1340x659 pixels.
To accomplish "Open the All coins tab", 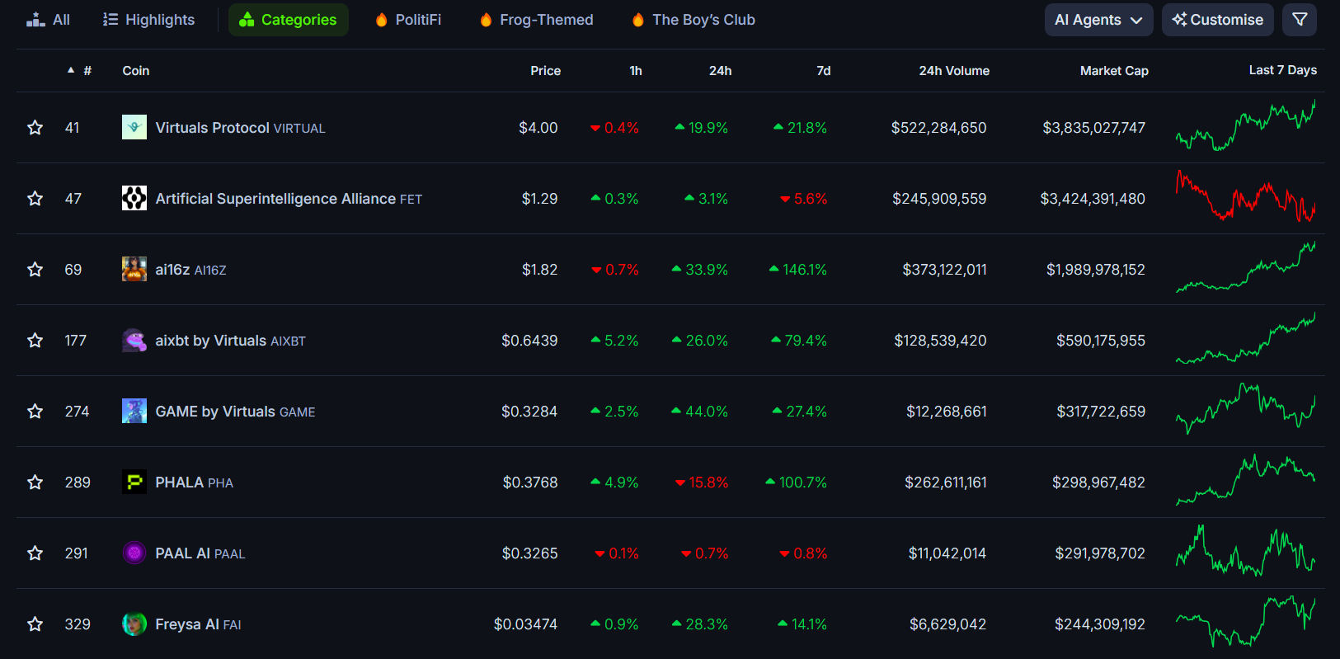I will click(48, 20).
